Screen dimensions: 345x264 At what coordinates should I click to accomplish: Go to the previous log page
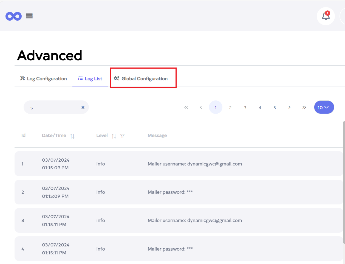(201, 107)
